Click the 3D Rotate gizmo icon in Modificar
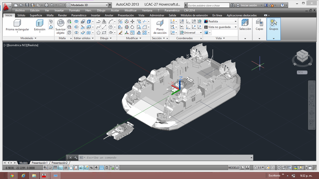 point(127,27)
